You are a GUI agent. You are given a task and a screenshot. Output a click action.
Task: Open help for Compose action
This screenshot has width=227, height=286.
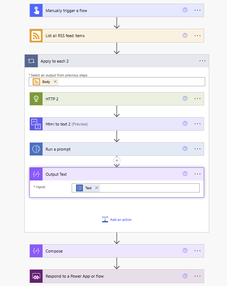(185, 251)
